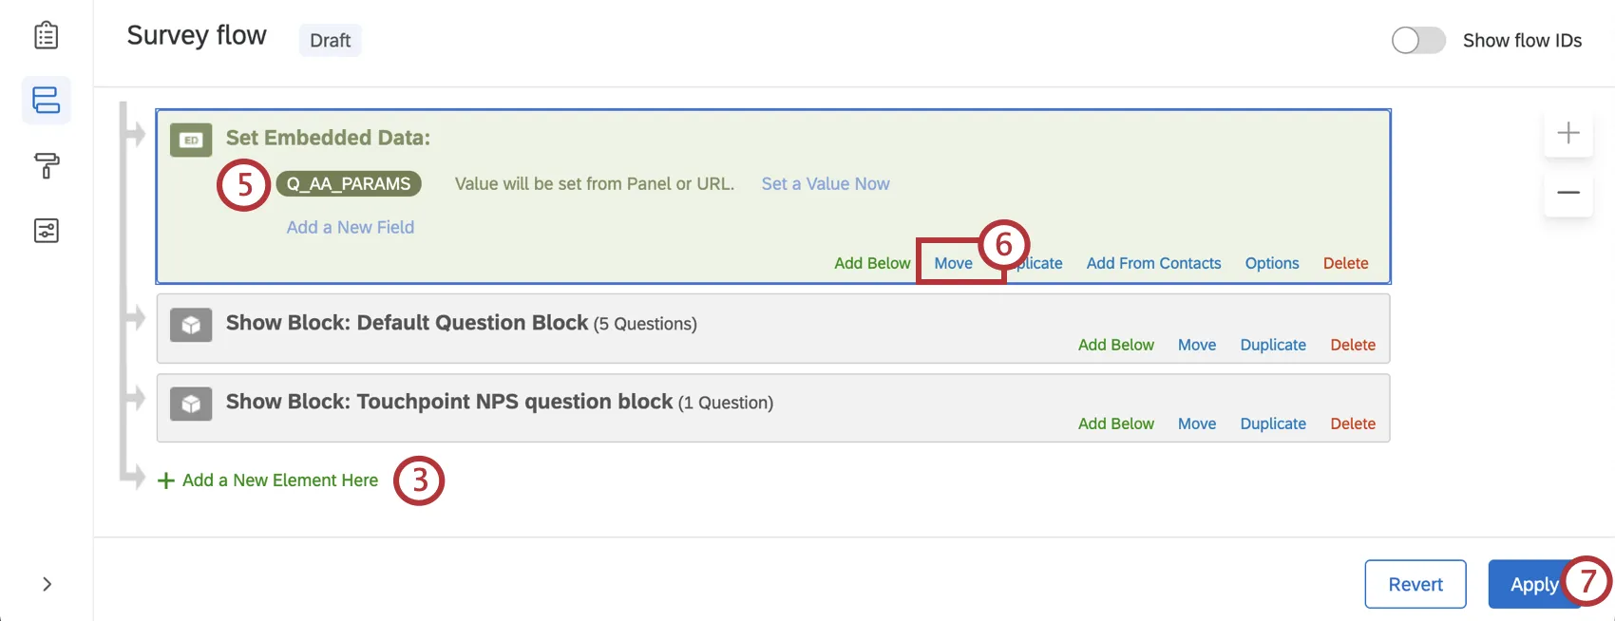Click Set a Value Now
The height and width of the screenshot is (621, 1615).
pos(825,183)
